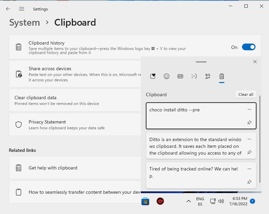Go to System in the breadcrumb
The image size is (269, 214).
point(25,23)
